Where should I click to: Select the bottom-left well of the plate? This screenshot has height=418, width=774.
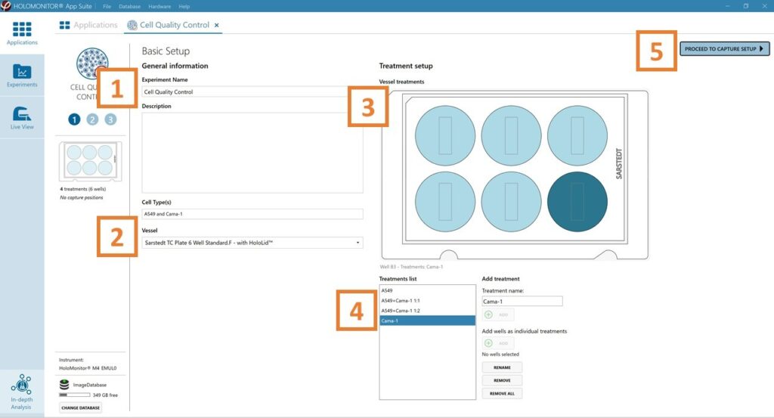pyautogui.click(x=444, y=201)
